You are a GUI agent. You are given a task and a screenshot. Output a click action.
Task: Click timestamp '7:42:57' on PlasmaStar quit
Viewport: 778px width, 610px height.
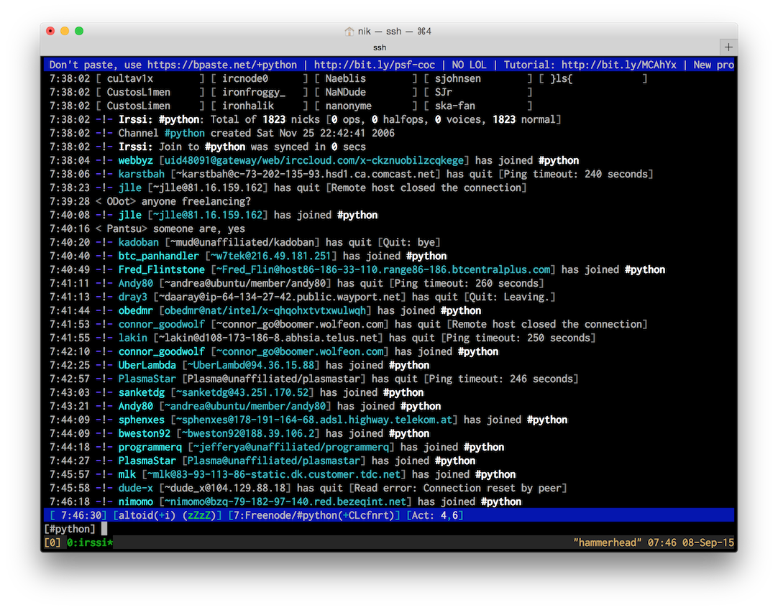coord(70,379)
